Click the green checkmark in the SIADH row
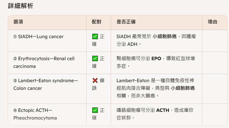 coord(95,37)
